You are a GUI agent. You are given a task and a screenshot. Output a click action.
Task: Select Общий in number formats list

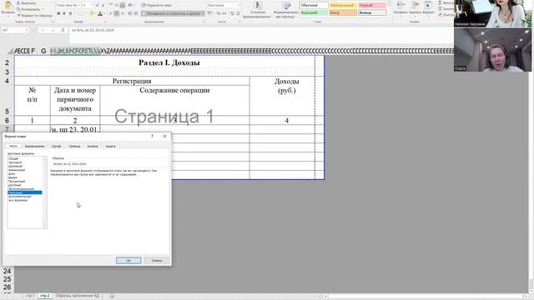pos(13,159)
